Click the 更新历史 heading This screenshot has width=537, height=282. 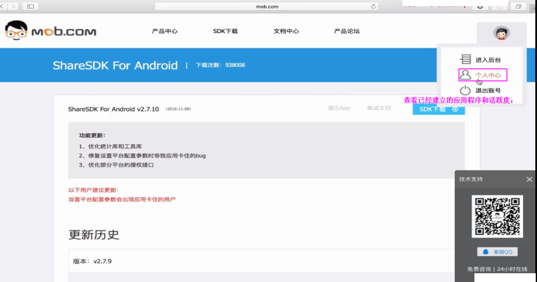click(94, 234)
